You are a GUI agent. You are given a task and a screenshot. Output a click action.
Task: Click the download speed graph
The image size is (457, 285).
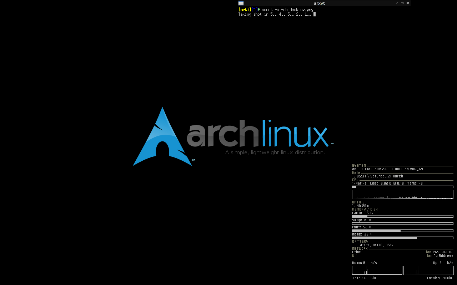coord(377,270)
